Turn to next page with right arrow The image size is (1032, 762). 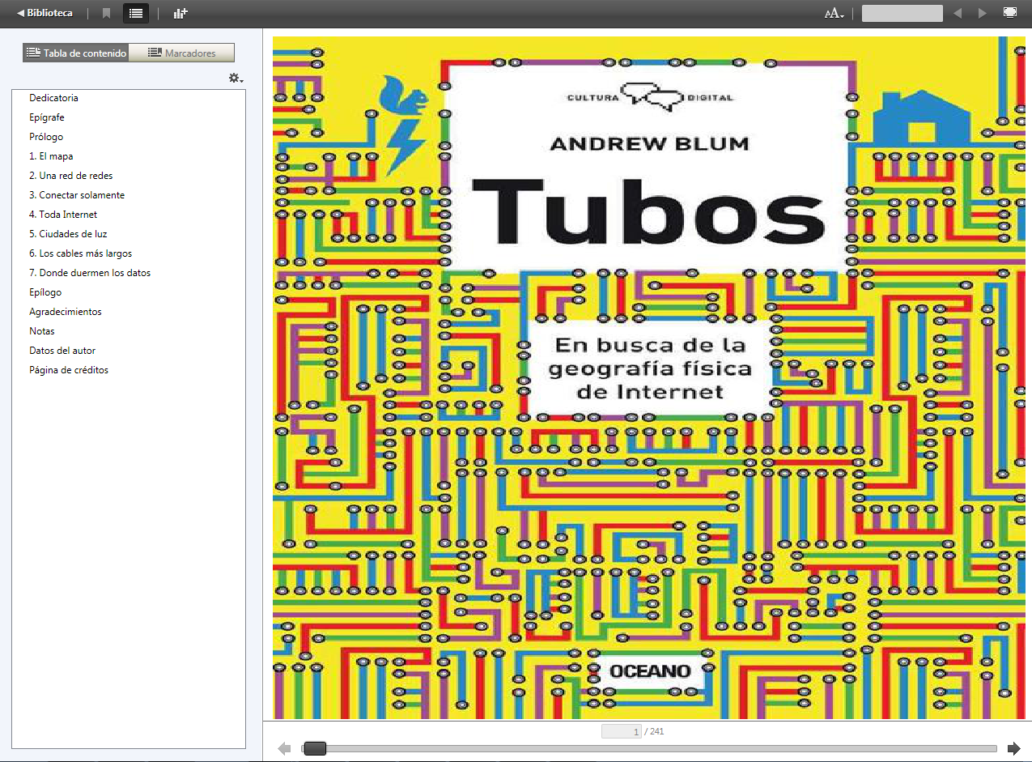pos(1013,748)
